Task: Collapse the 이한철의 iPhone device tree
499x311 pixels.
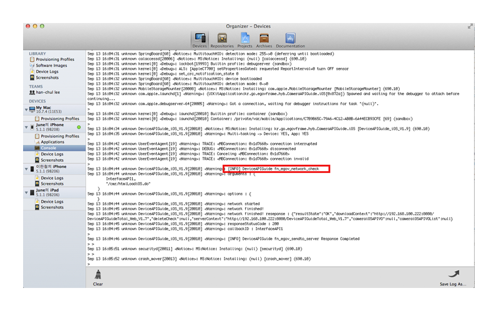Action: 26,169
